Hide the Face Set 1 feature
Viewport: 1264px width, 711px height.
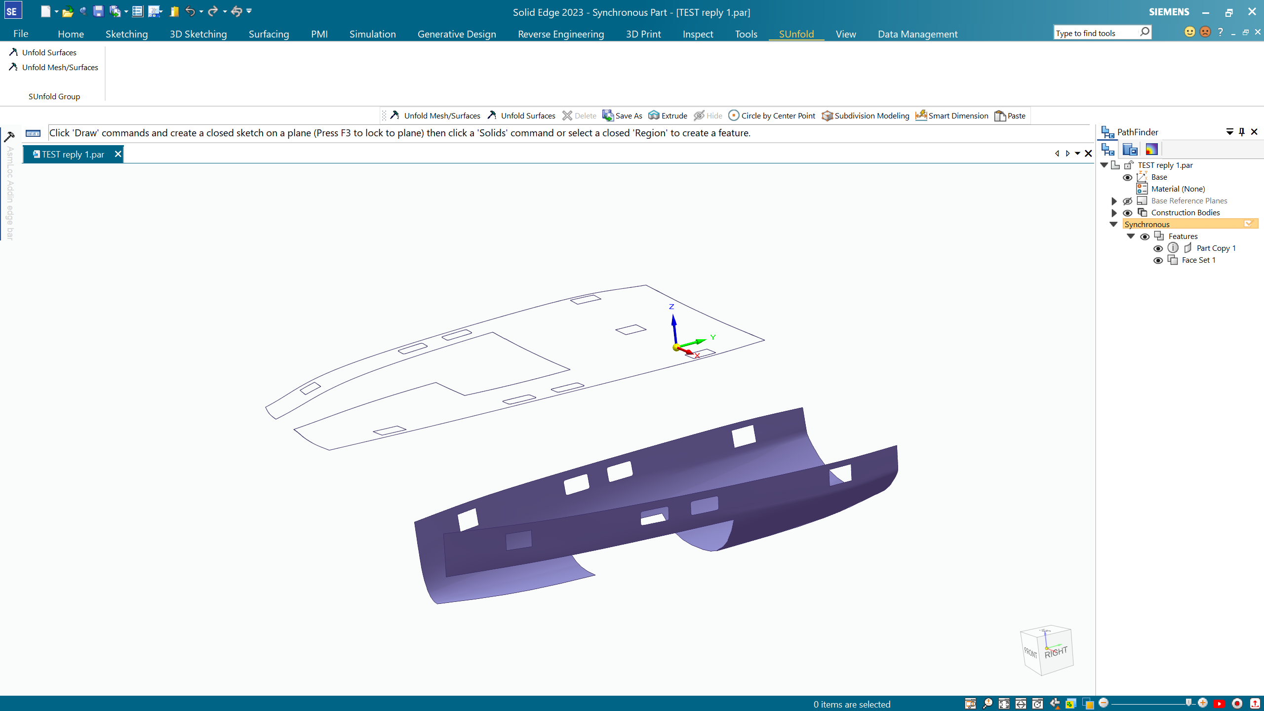[1158, 260]
